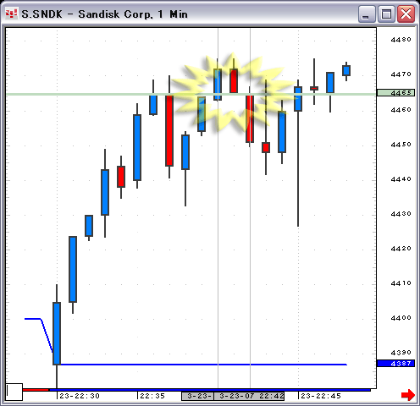Click the 4400 price axis label

[x=401, y=318]
